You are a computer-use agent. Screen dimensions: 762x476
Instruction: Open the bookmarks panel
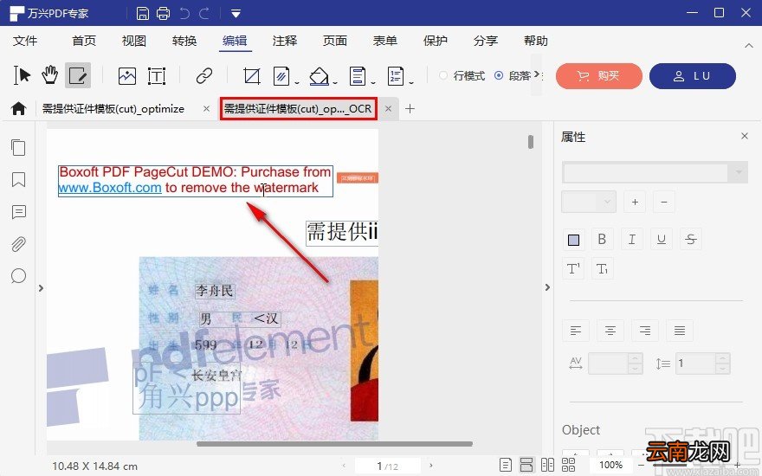(x=18, y=180)
